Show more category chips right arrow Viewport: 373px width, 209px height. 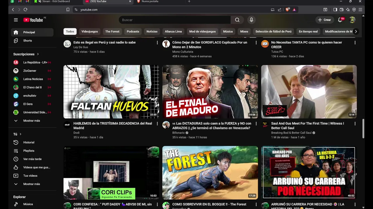pyautogui.click(x=356, y=31)
